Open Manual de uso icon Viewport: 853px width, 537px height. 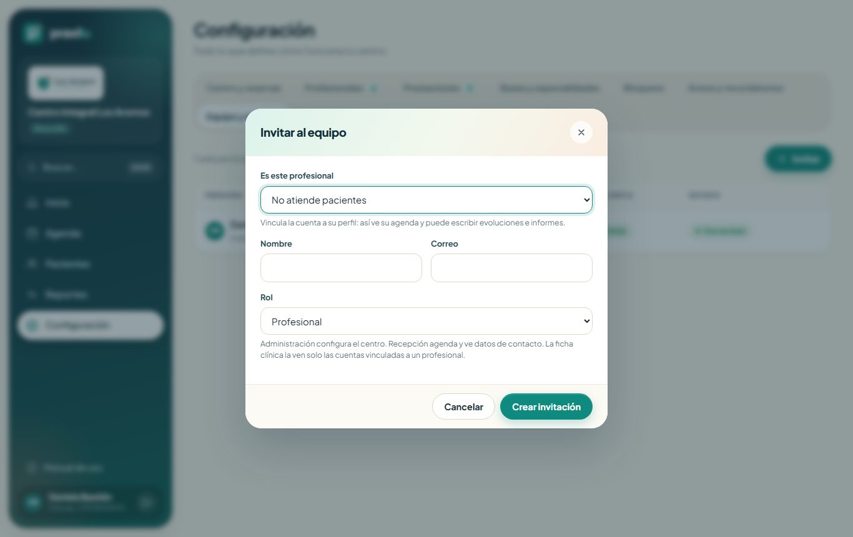click(x=32, y=468)
